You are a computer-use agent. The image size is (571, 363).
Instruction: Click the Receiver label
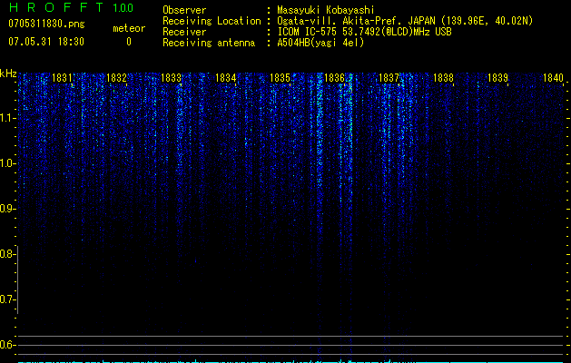[184, 32]
